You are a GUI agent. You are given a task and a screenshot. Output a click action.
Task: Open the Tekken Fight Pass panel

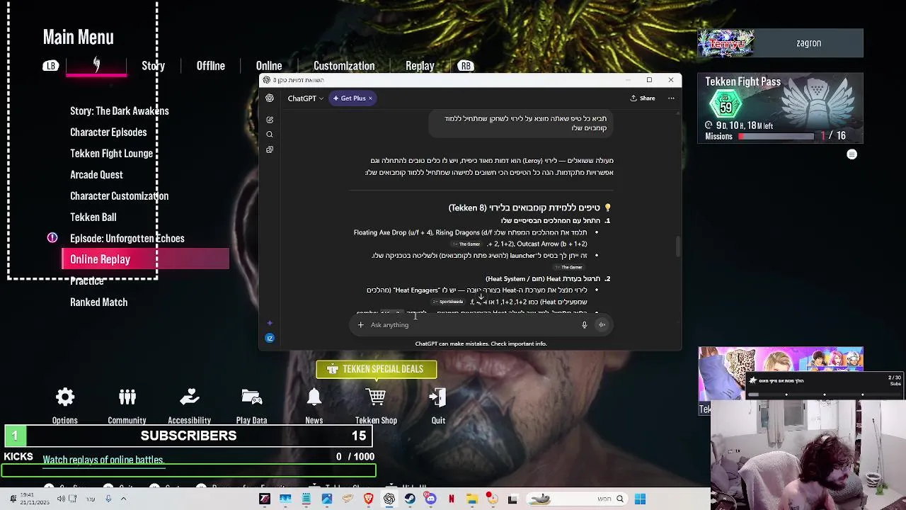coord(780,108)
